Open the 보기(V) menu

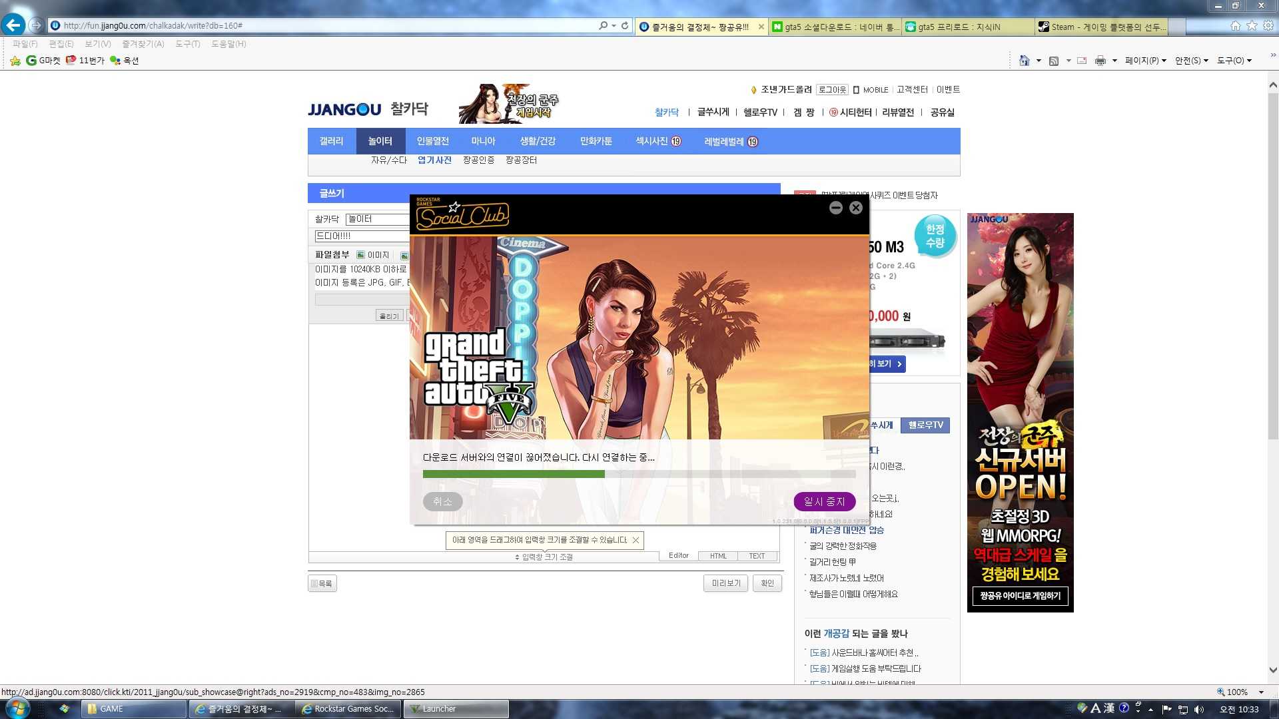(x=97, y=44)
